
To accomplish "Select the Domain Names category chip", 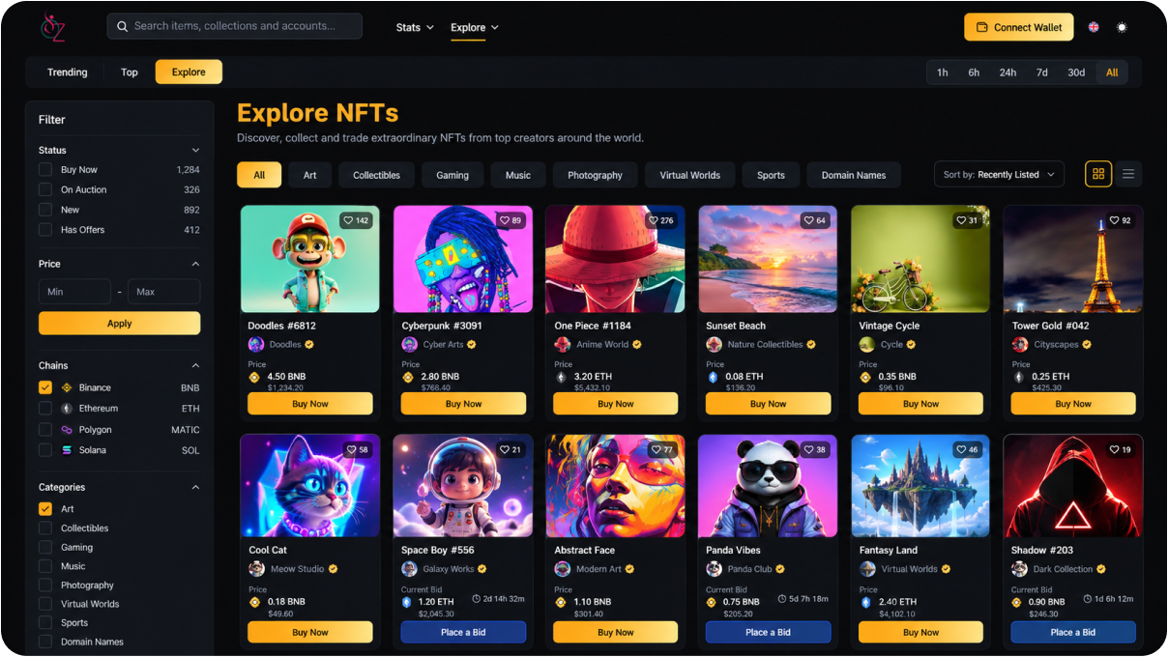I will [854, 175].
